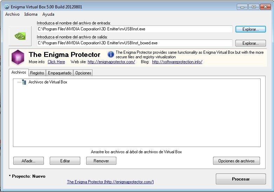Click the NVIDIA executable icon preview
The width and height of the screenshot is (274, 192).
click(x=20, y=36)
